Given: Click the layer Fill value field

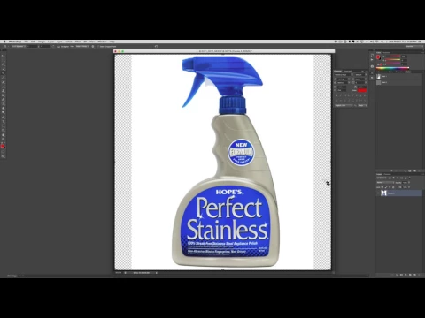Looking at the screenshot, I should point(405,187).
